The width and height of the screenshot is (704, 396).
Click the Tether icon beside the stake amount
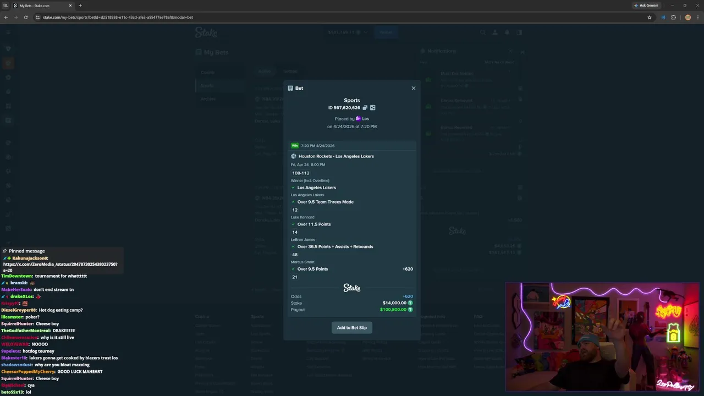coord(410,303)
